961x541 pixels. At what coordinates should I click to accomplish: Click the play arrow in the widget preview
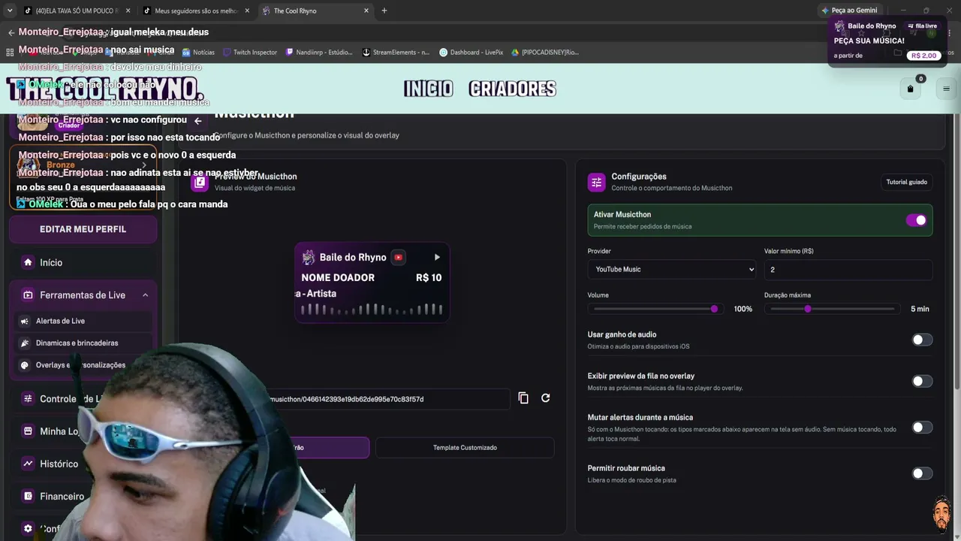point(437,257)
